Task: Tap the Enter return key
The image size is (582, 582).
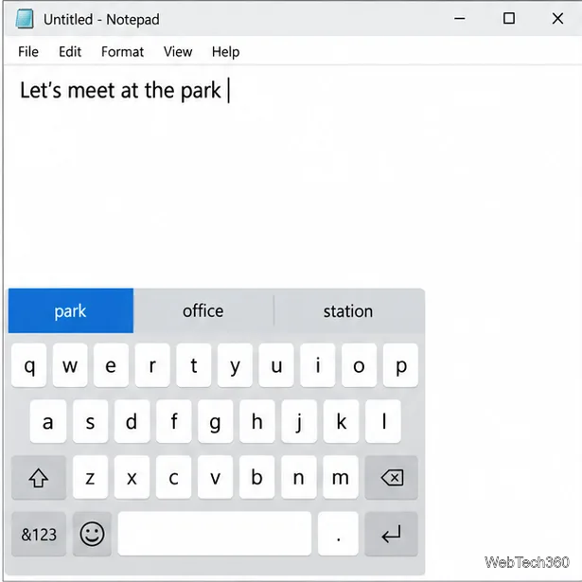Action: (x=392, y=534)
